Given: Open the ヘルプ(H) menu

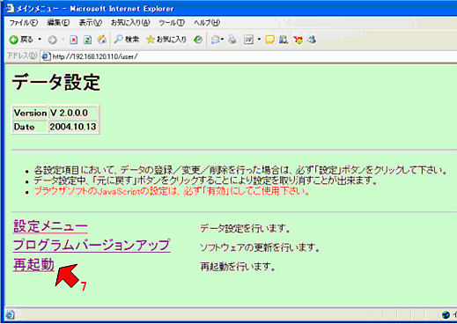Looking at the screenshot, I should click(207, 23).
